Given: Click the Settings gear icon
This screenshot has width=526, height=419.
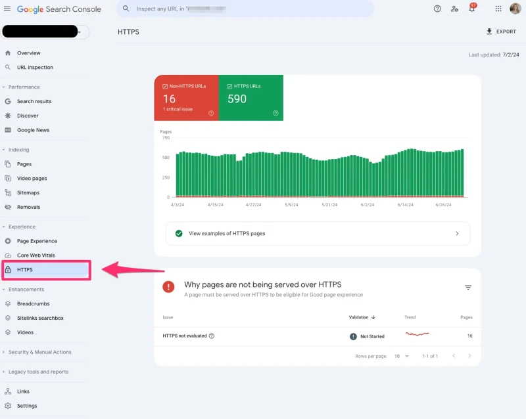Looking at the screenshot, I should point(8,406).
